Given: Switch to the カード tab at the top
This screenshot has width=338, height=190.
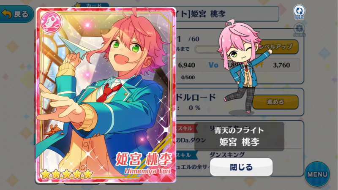Looking at the screenshot, I should 92,5.
